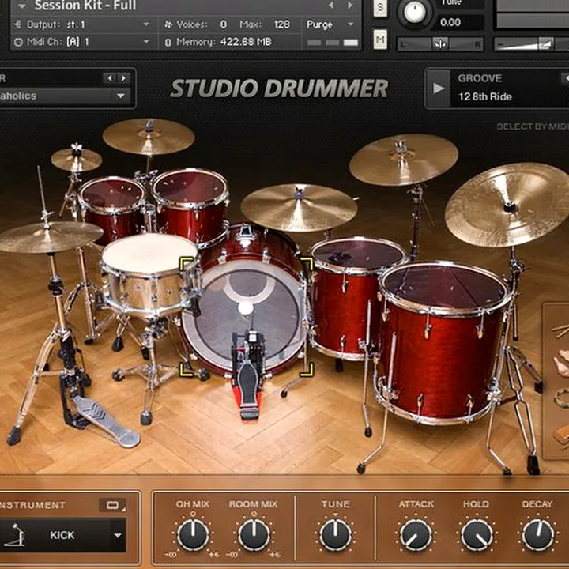Click the Voices count 0
The height and width of the screenshot is (569, 569).
(x=223, y=24)
